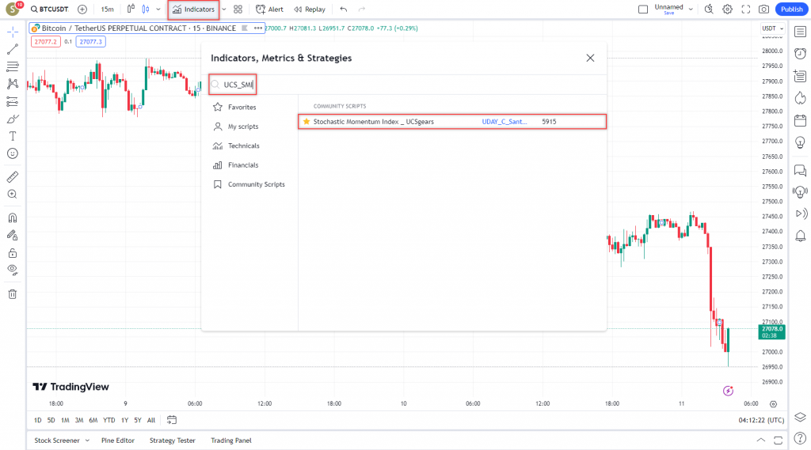Open the Pine Editor tab
Image resolution: width=811 pixels, height=450 pixels.
(x=118, y=441)
